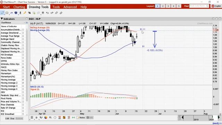Activate the yellow pencil freehand tool

click(x=25, y=13)
